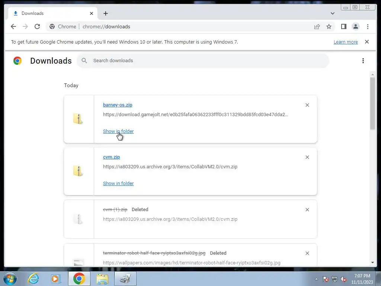Click the page scrollbar thumb
381x286 pixels.
tap(372, 104)
